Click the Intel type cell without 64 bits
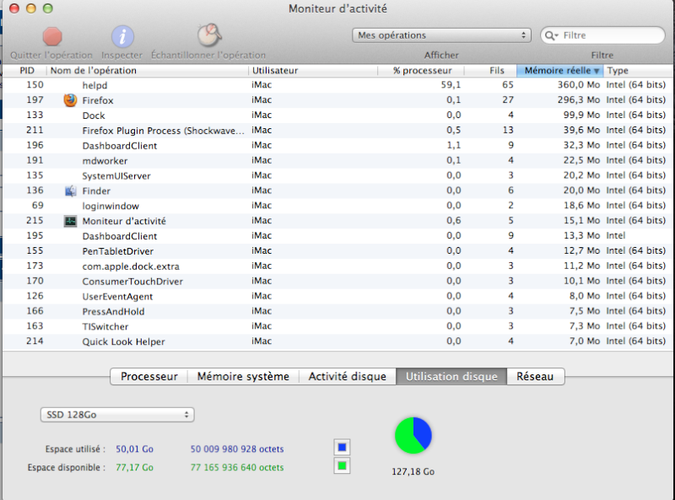The height and width of the screenshot is (500, 675). (x=616, y=236)
